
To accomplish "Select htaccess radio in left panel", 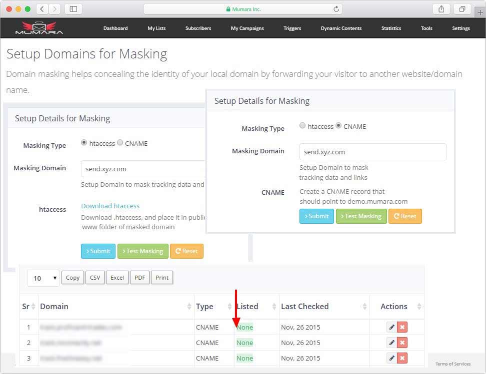I will (x=84, y=143).
